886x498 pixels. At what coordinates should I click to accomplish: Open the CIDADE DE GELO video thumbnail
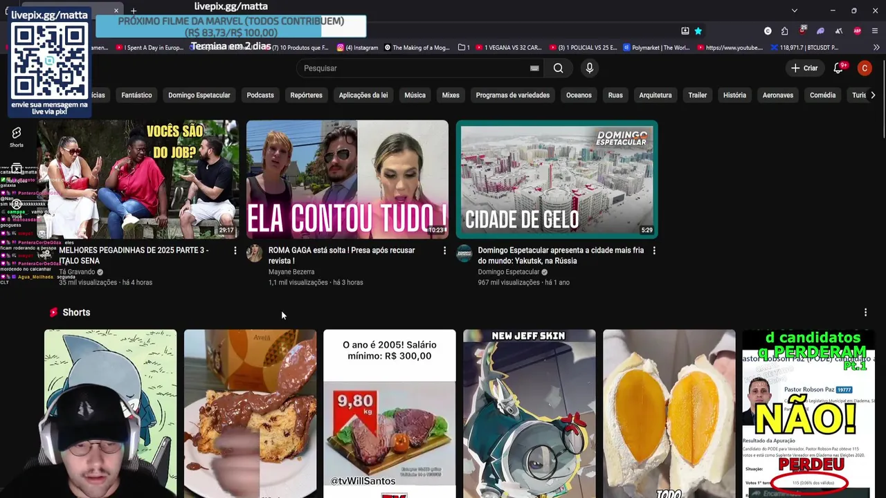[557, 179]
